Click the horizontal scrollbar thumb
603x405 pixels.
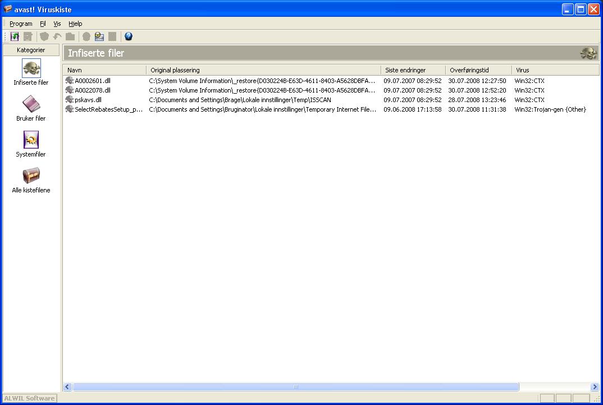pyautogui.click(x=295, y=386)
